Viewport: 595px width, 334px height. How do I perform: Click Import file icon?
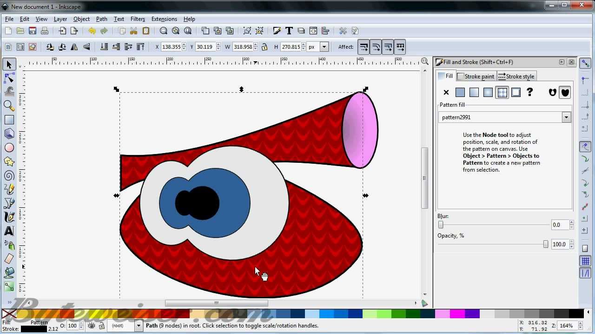click(63, 31)
